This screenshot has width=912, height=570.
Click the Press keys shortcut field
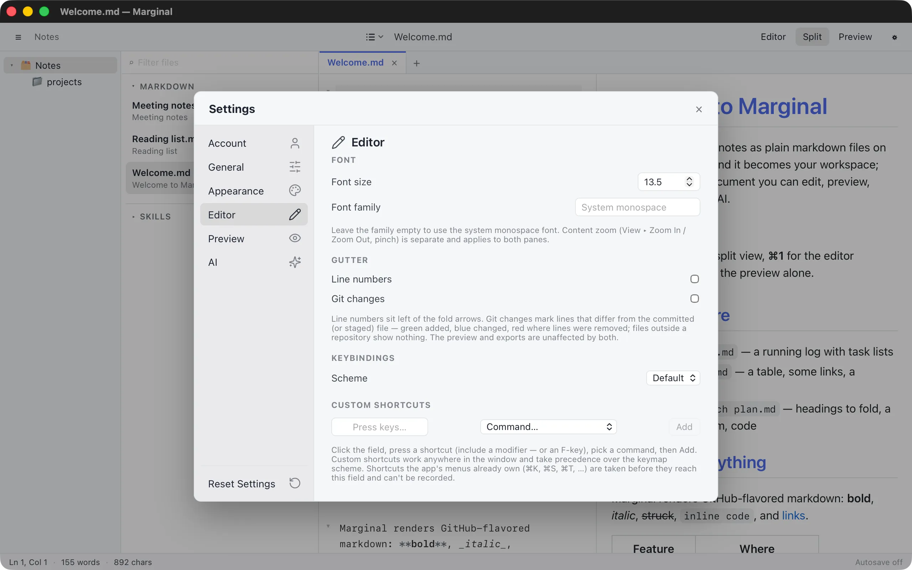point(379,427)
